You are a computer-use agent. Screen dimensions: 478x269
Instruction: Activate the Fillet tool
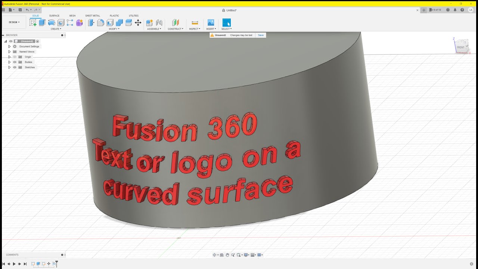(x=100, y=23)
